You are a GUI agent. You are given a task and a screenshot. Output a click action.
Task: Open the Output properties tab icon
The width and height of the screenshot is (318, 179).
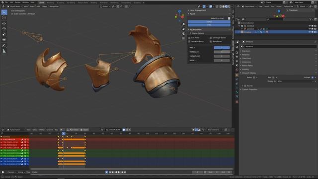coord(237,57)
